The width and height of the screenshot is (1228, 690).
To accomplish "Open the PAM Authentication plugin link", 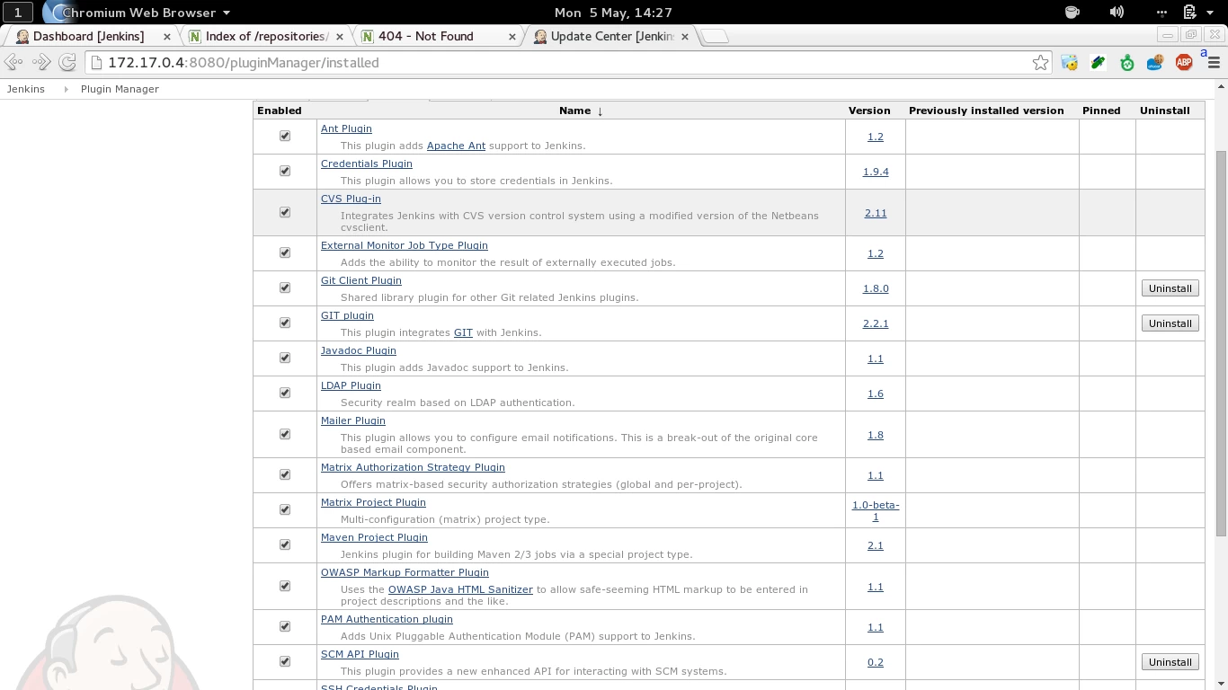I will pos(387,619).
